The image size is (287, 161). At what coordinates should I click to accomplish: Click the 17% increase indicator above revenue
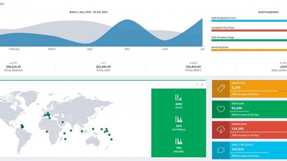(x=13, y=63)
